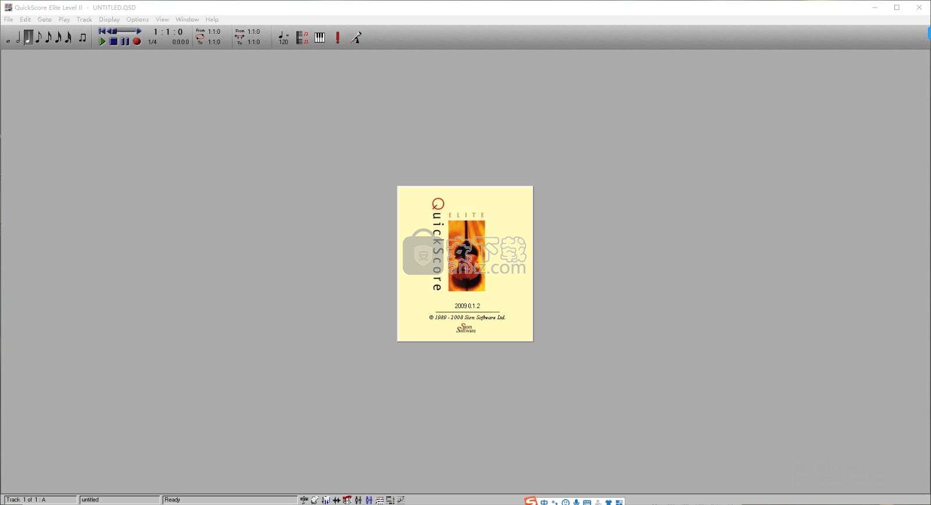This screenshot has height=505, width=931.
Task: Click the 0:0:0:0 elapsed time display
Action: pos(180,42)
